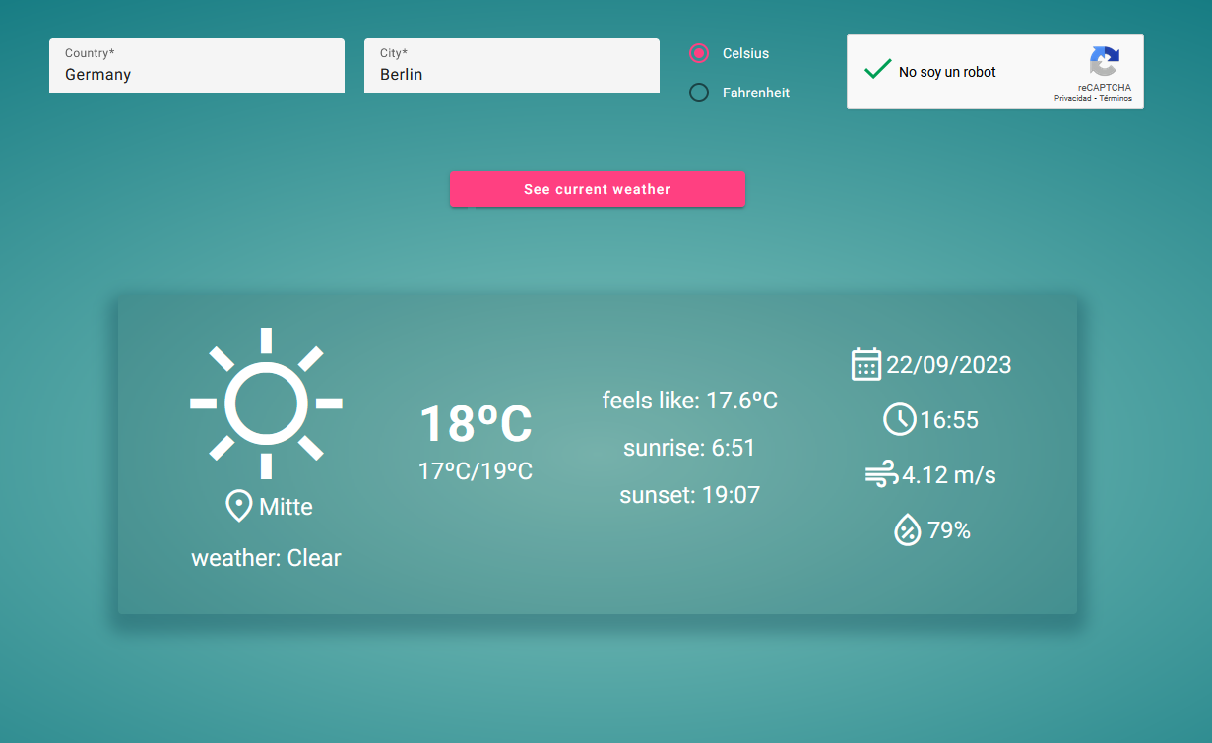
Task: Select the Celsius radio button
Action: 699,53
